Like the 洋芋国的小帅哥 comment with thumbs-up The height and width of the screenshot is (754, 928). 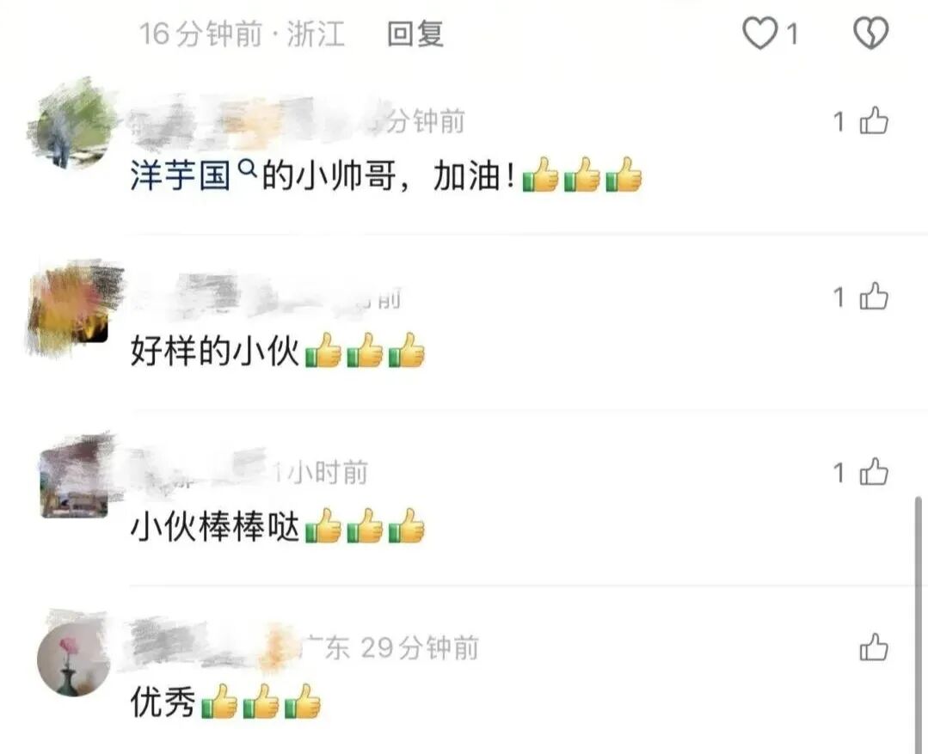[x=874, y=121]
